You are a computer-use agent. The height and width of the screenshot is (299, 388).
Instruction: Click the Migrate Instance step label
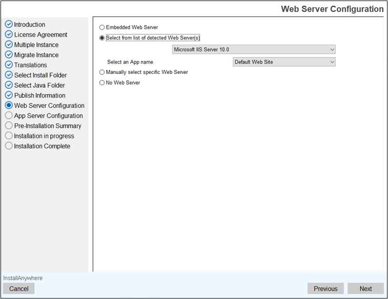(x=36, y=55)
